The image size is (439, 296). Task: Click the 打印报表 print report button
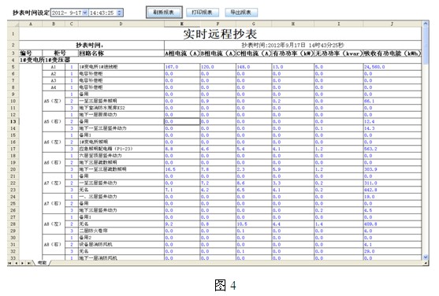pos(202,13)
